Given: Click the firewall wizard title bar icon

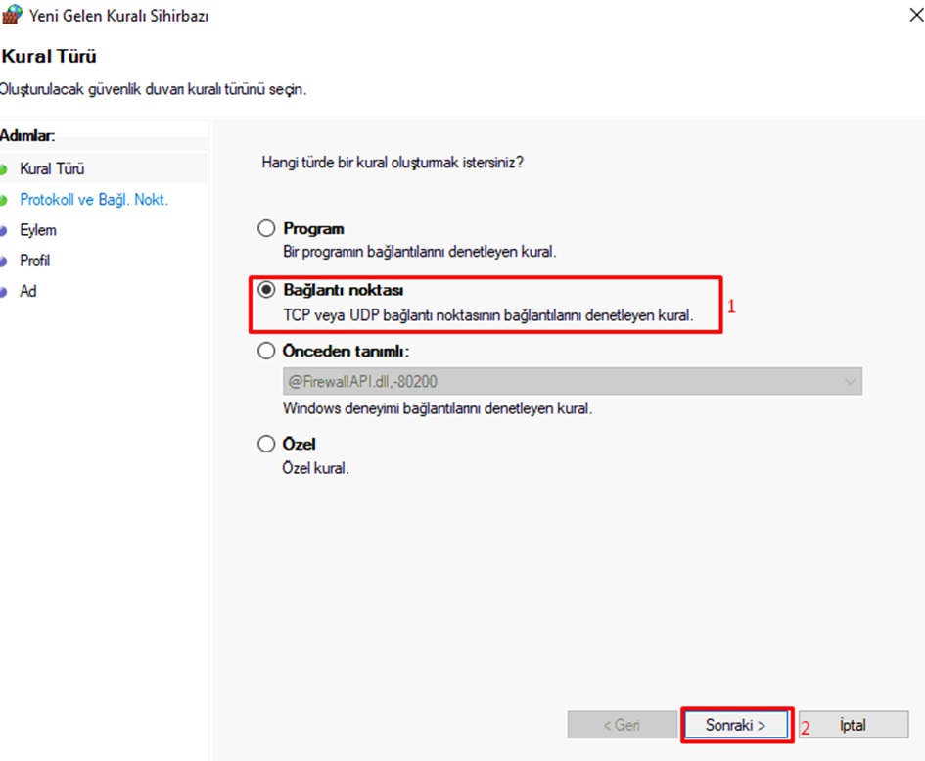Looking at the screenshot, I should point(12,15).
